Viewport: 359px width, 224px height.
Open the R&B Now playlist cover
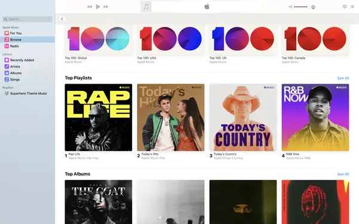pyautogui.click(x=315, y=117)
